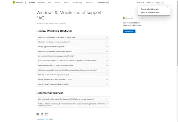The width and height of the screenshot is (178, 122).
Task: Open the Search magnifier in header
Action: pos(152,3)
